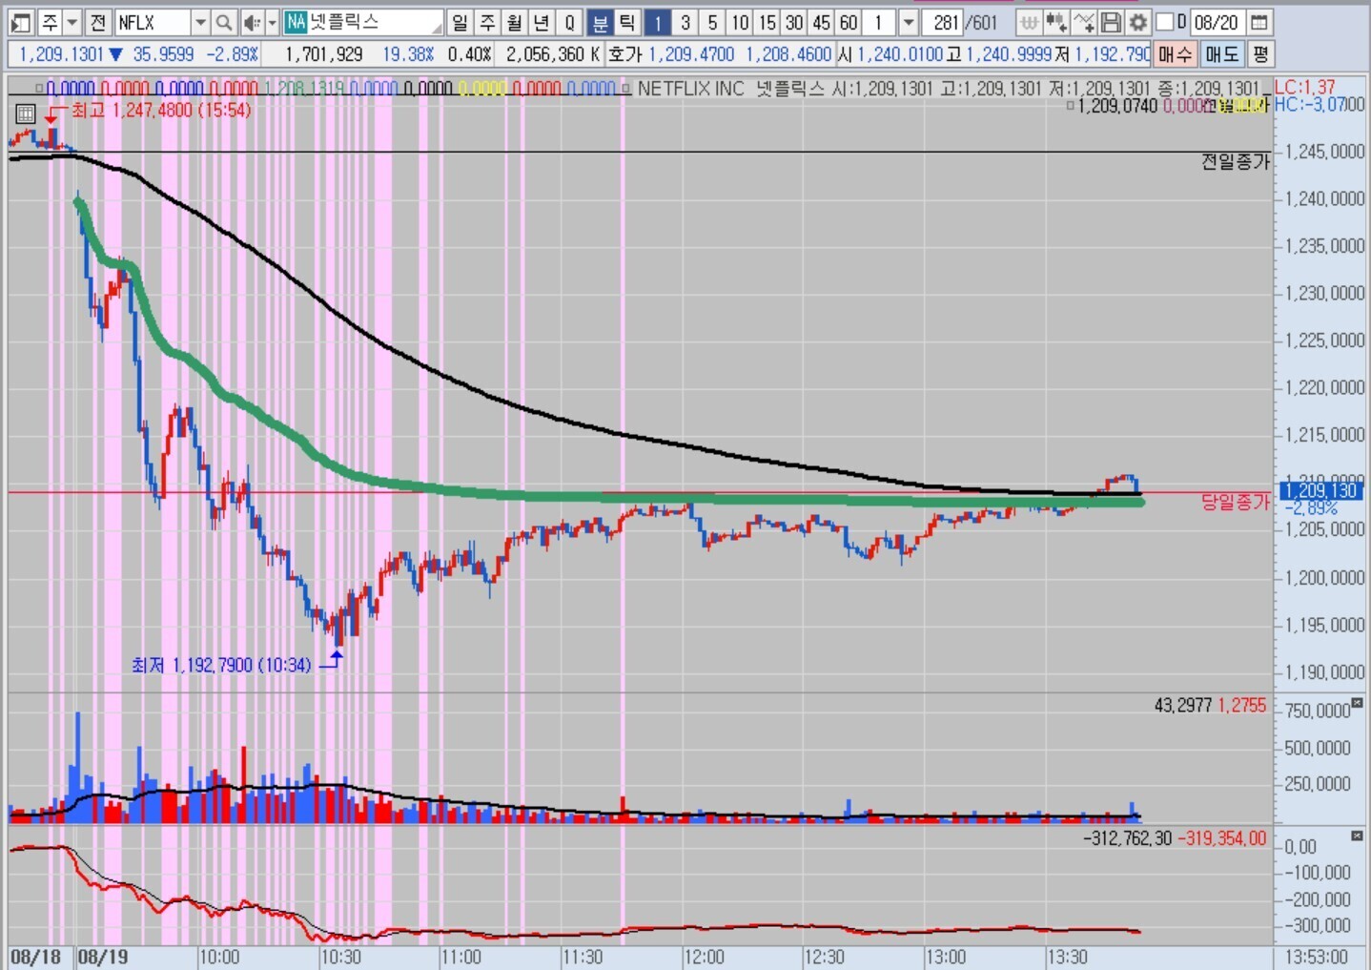
Task: Expand the minute interval dropdown arrow
Action: coord(908,22)
